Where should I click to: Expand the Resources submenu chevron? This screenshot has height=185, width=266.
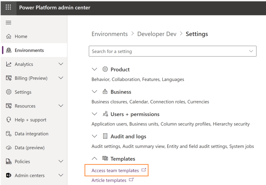pos(61,106)
